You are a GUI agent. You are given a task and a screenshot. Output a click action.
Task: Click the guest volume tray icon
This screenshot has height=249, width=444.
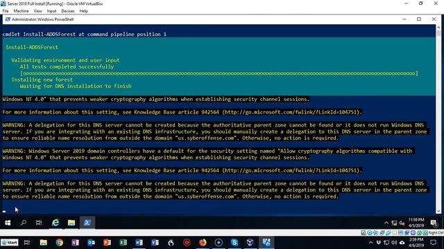[x=402, y=223]
